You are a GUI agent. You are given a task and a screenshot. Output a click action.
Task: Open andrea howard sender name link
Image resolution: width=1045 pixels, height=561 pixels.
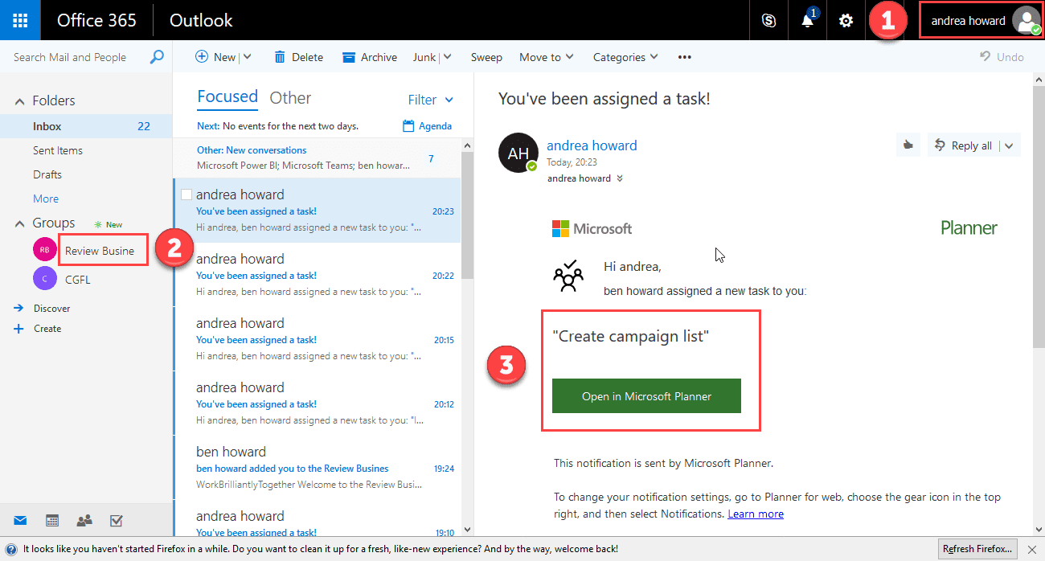point(592,145)
